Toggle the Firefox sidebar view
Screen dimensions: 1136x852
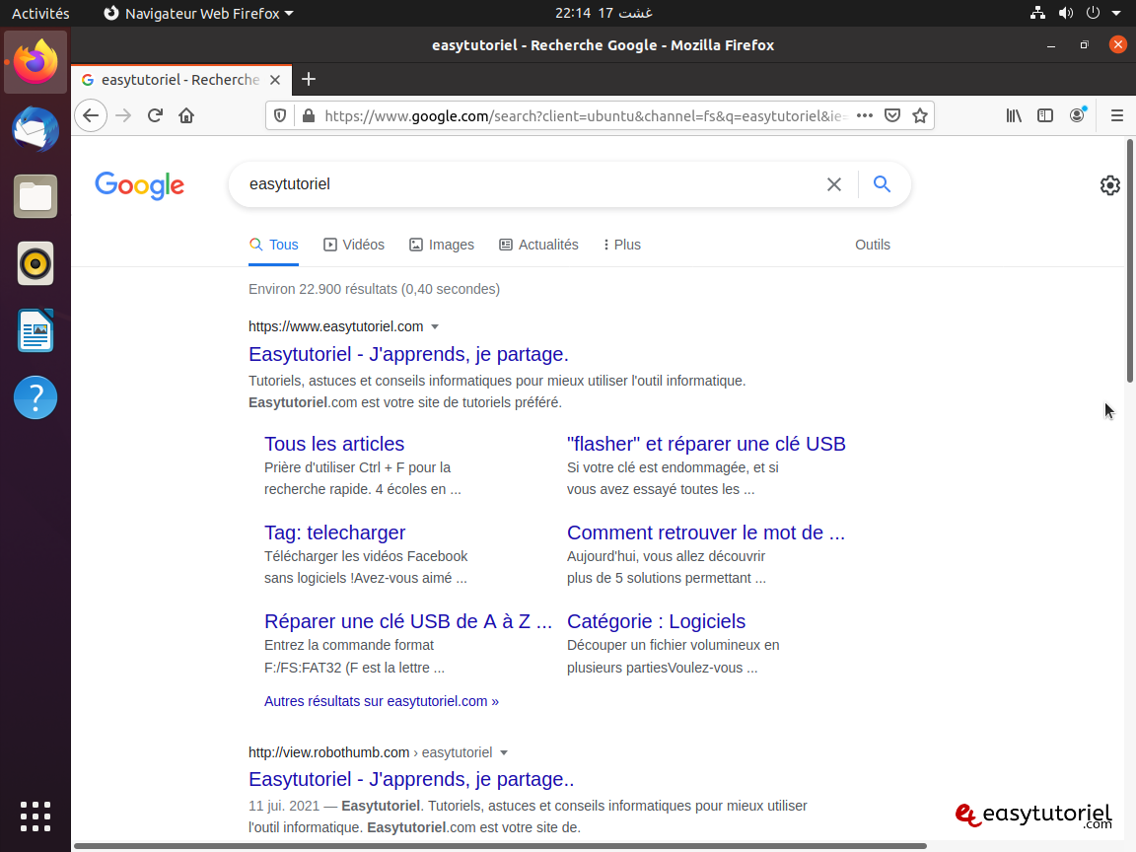(x=1044, y=116)
